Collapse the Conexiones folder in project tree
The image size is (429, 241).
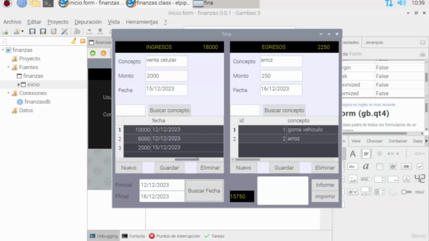(8, 93)
